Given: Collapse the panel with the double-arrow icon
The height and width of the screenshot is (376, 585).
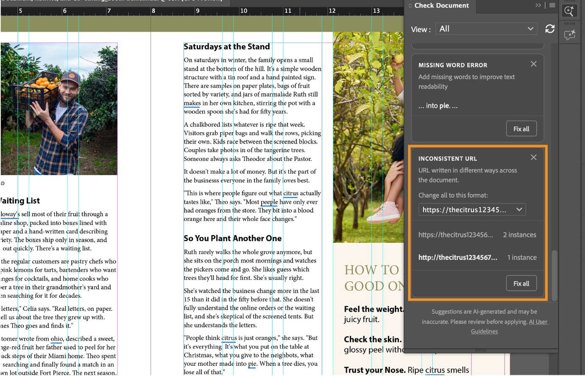Looking at the screenshot, I should tap(538, 6).
